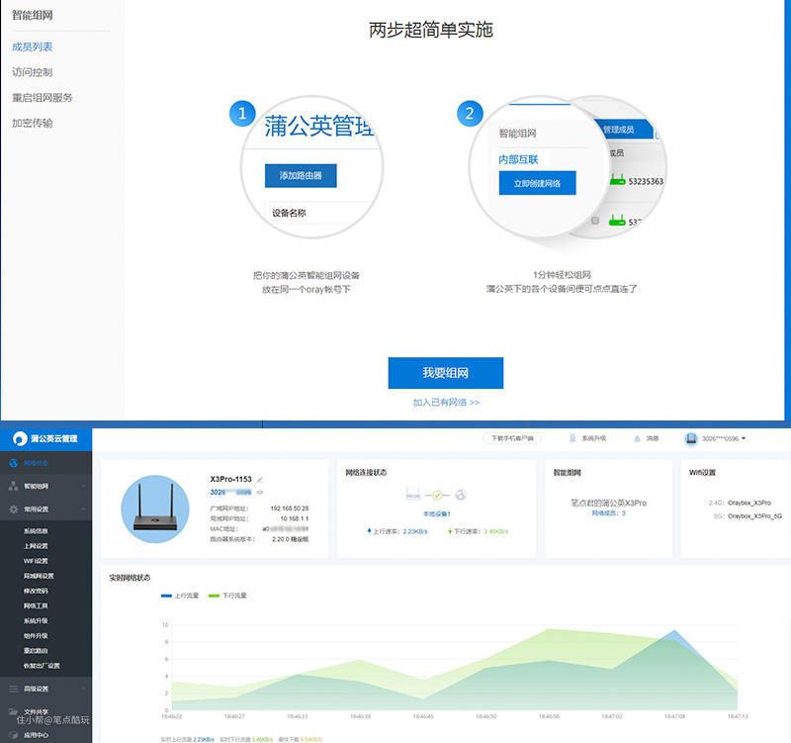Select 成员列表 in the upper sidebar
The width and height of the screenshot is (791, 743).
pos(33,46)
